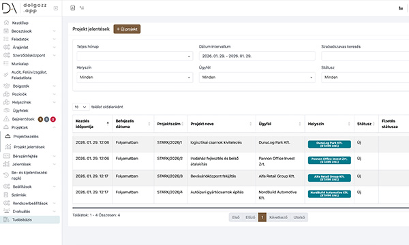Sort by Projekt neve column

[221, 124]
